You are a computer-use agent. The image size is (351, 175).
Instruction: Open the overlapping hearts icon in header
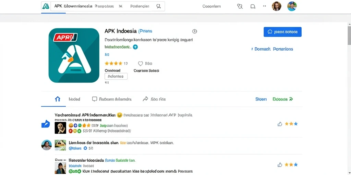click(240, 6)
